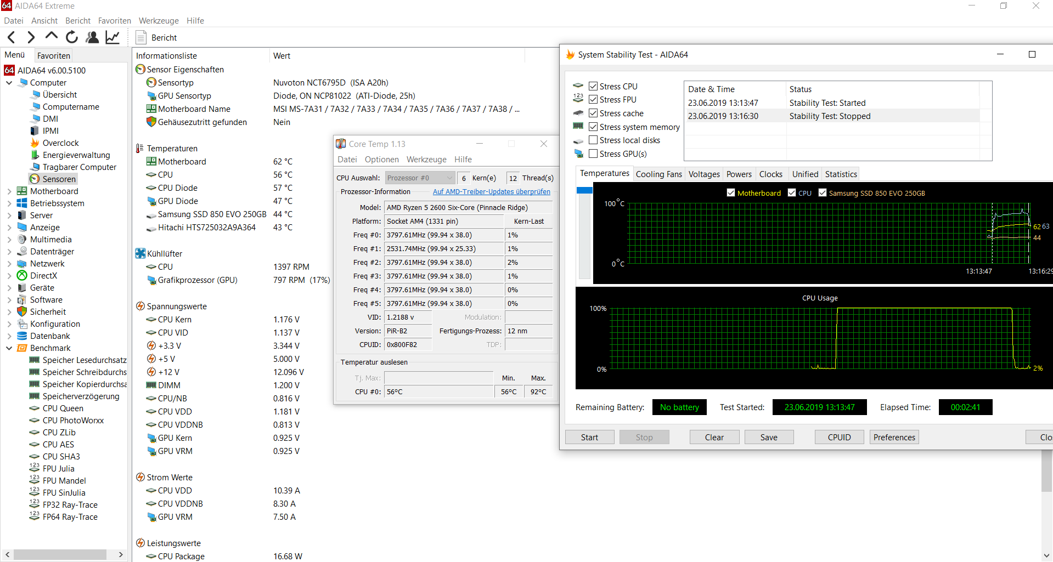Click the Multimedia icon in tree
Image resolution: width=1053 pixels, height=562 pixels.
(22, 239)
